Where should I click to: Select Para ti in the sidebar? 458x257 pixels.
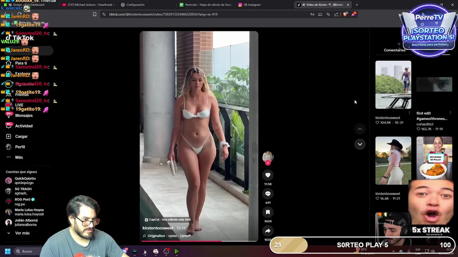21,63
